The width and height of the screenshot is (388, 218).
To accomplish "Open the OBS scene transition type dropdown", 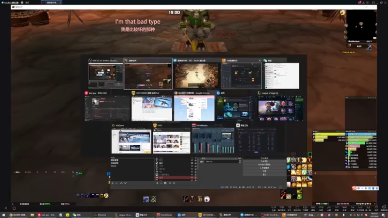I will pyautogui.click(x=220, y=158).
